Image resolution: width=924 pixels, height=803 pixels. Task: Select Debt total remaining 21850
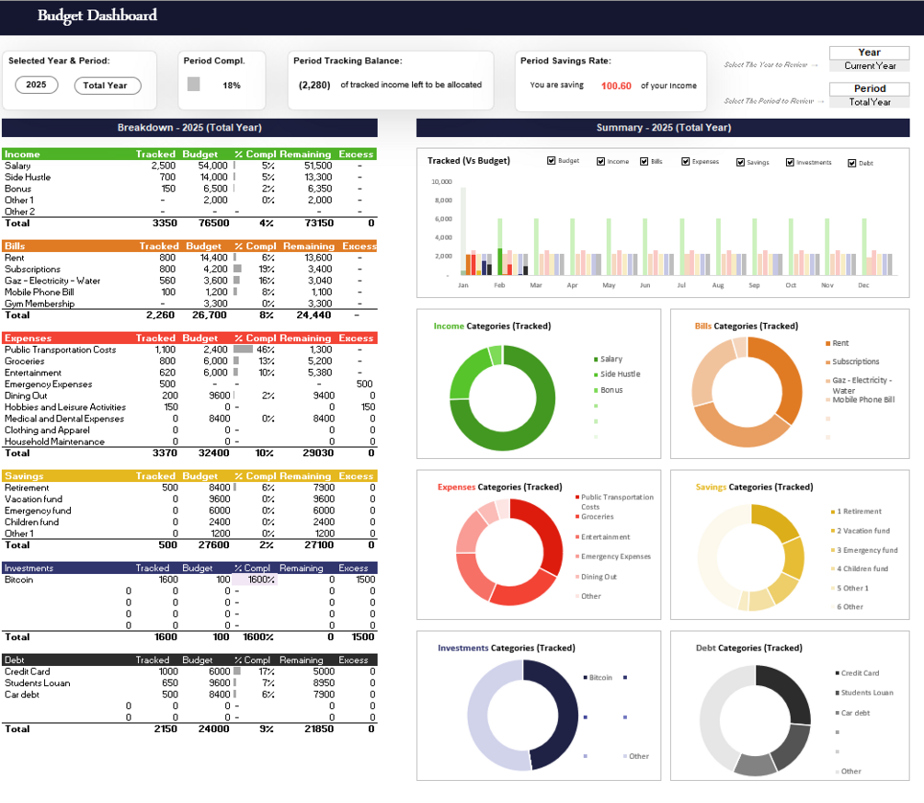point(319,728)
